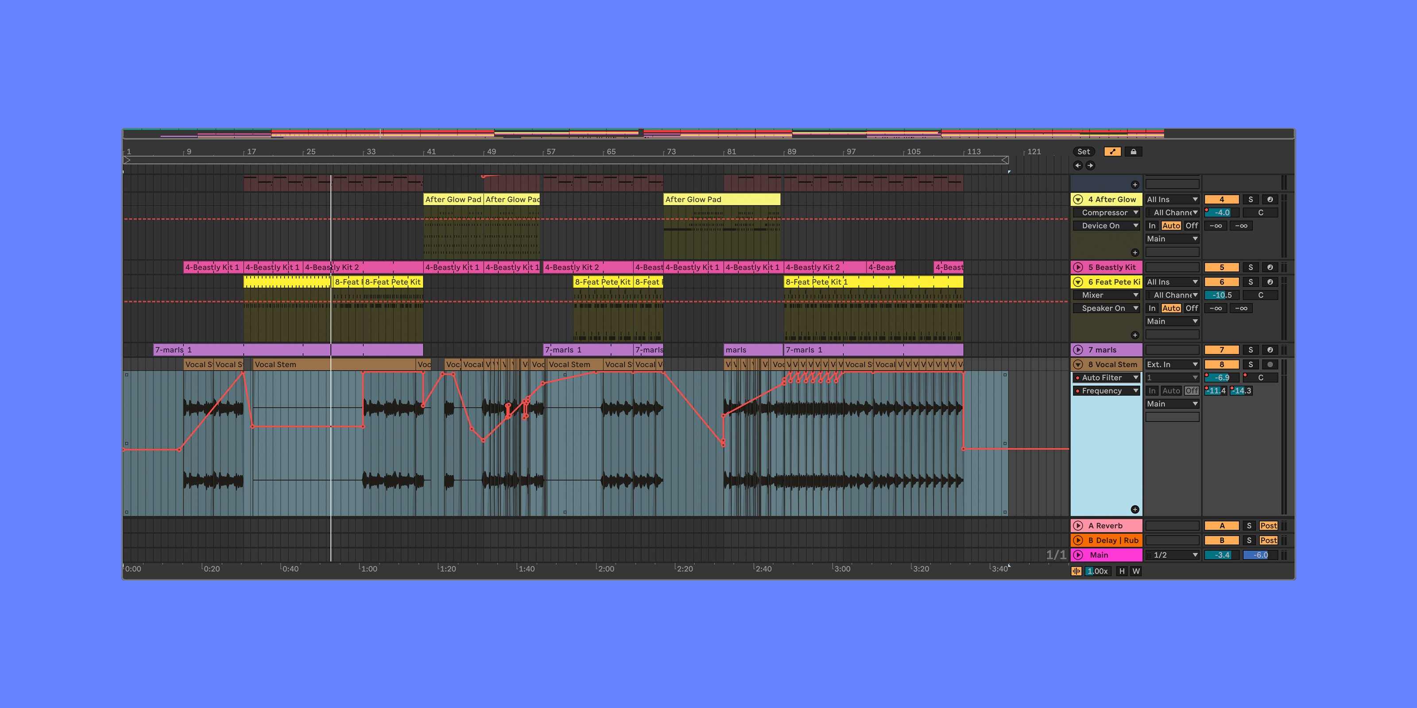Open the Speaker On parameter dropdown

pyautogui.click(x=1107, y=308)
